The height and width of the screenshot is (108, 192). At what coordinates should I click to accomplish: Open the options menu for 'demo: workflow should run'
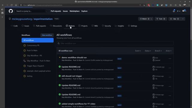click(170, 59)
